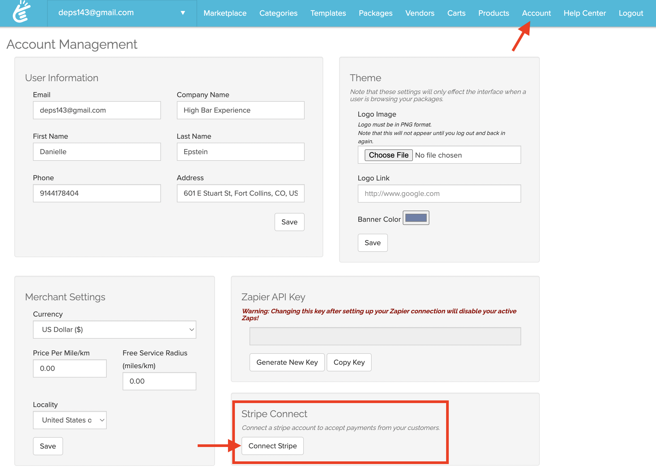Click Choose File for logo image
This screenshot has height=476, width=656.
[388, 155]
